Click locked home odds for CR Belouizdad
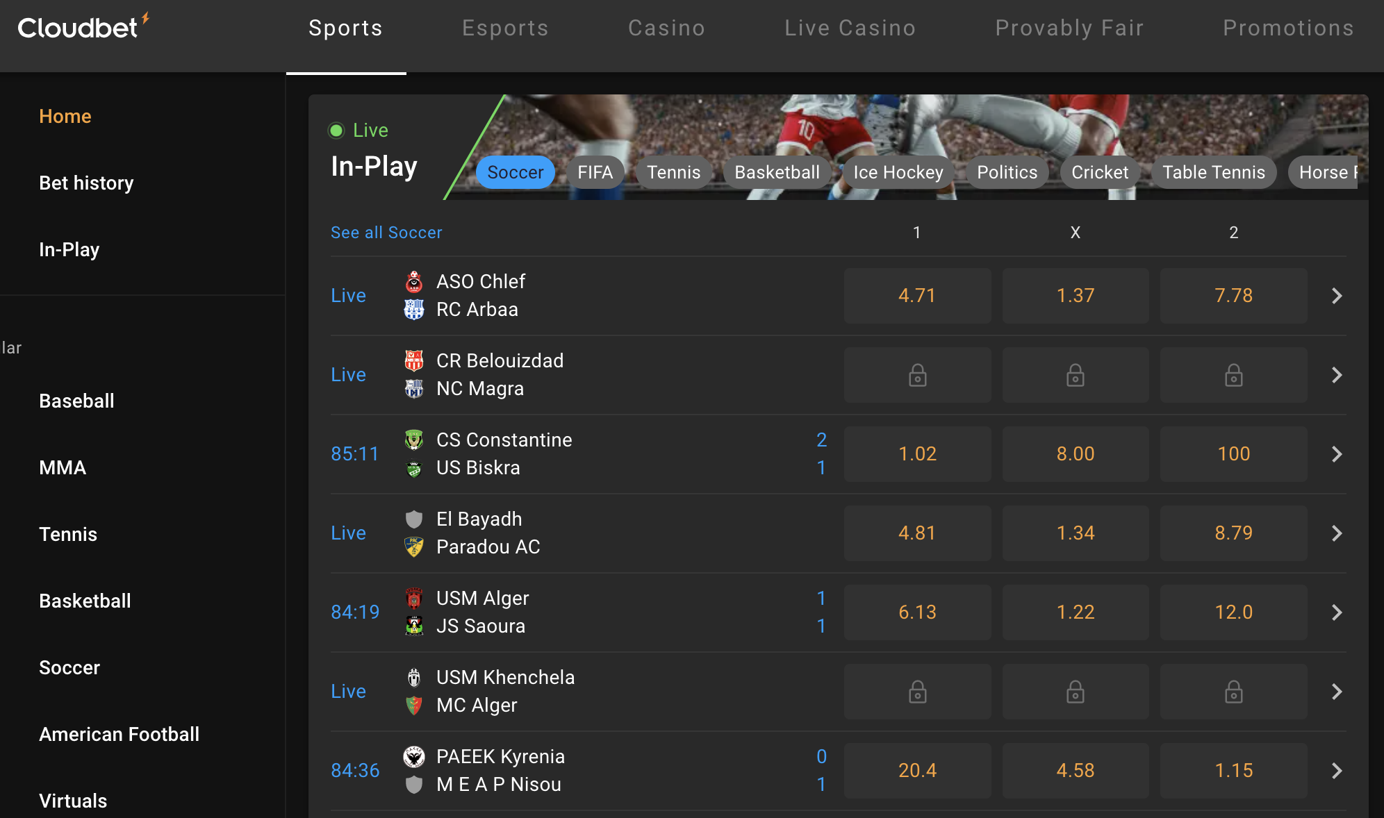The width and height of the screenshot is (1384, 818). [917, 375]
